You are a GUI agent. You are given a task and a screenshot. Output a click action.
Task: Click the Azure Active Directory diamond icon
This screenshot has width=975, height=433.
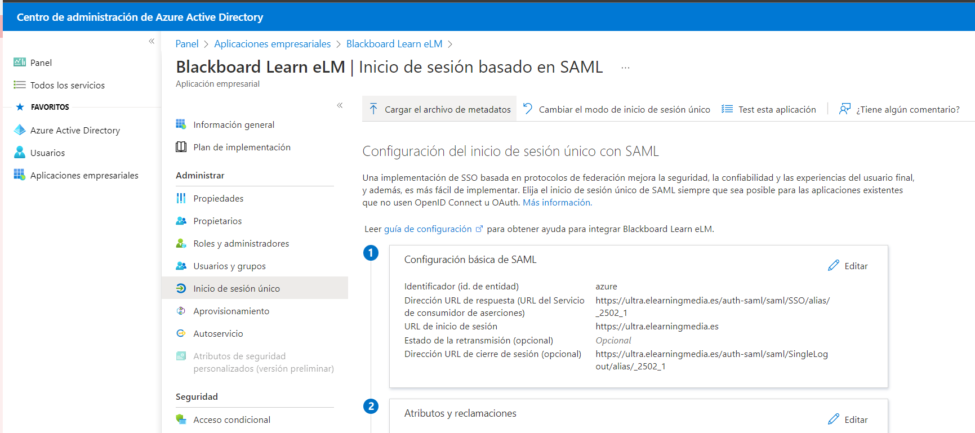pyautogui.click(x=20, y=130)
